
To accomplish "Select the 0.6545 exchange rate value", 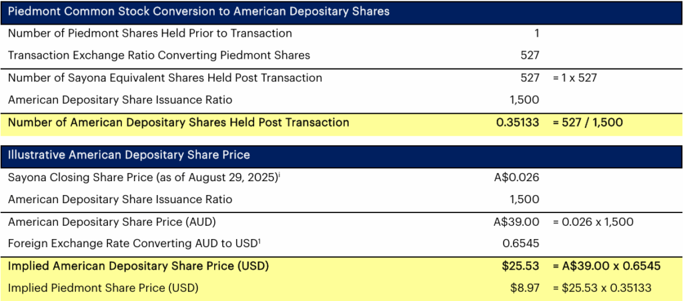I will pyautogui.click(x=524, y=244).
